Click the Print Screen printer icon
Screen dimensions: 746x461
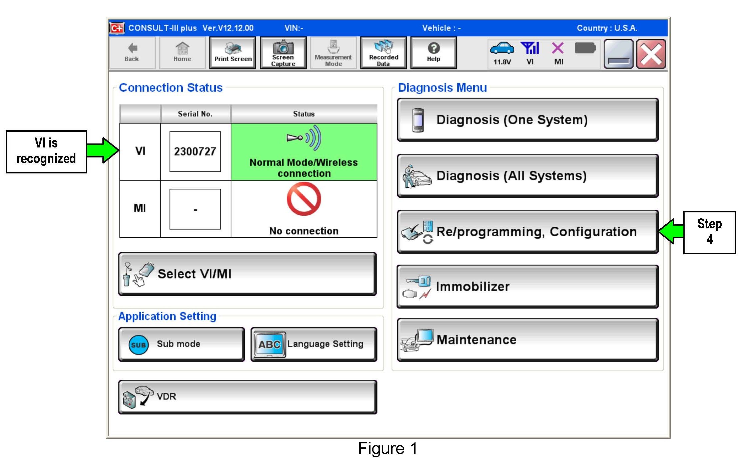pyautogui.click(x=232, y=49)
